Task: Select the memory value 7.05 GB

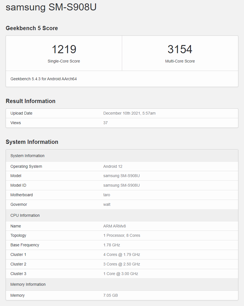Action: point(111,295)
